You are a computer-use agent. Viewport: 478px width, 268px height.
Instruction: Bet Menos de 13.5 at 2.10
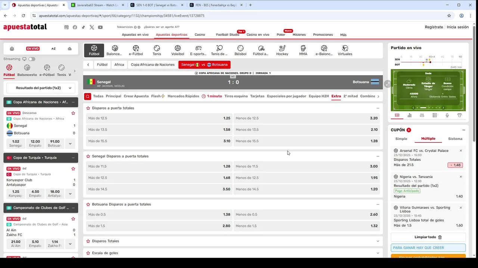coord(307,130)
